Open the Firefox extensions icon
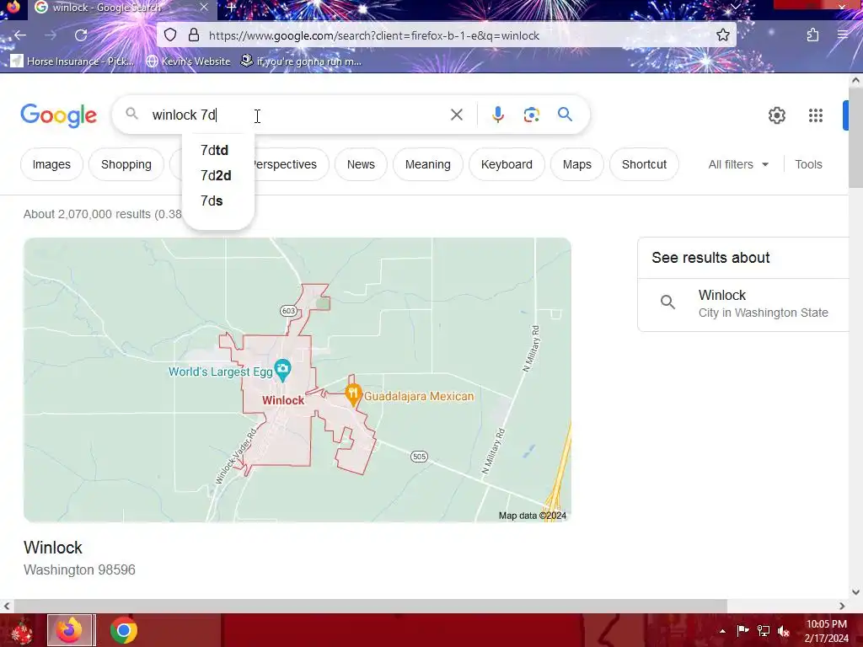Screen dimensions: 863x647 (812, 35)
